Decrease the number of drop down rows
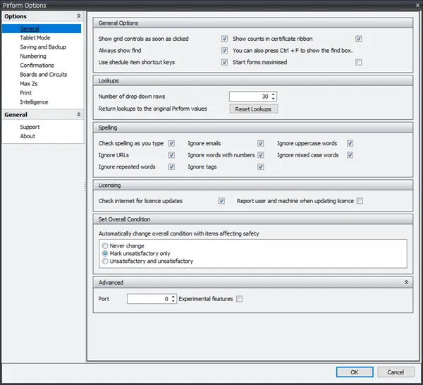Viewport: 423px width, 385px height. click(x=274, y=99)
